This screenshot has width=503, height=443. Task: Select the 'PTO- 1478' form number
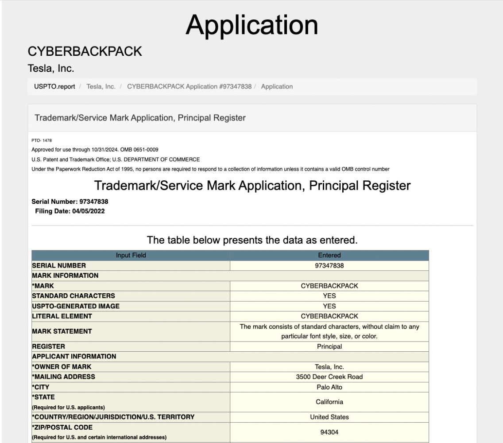[41, 140]
